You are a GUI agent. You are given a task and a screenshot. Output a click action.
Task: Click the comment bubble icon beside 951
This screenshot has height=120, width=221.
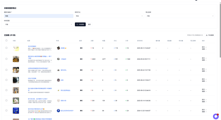click(114, 59)
